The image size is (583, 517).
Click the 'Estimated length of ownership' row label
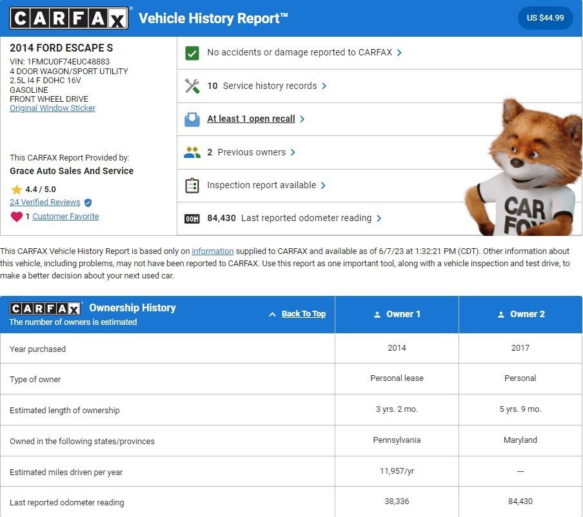tap(64, 411)
